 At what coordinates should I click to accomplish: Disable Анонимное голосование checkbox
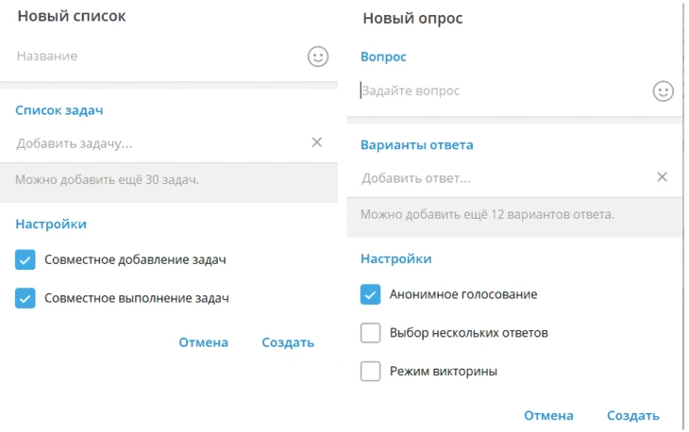(x=370, y=294)
